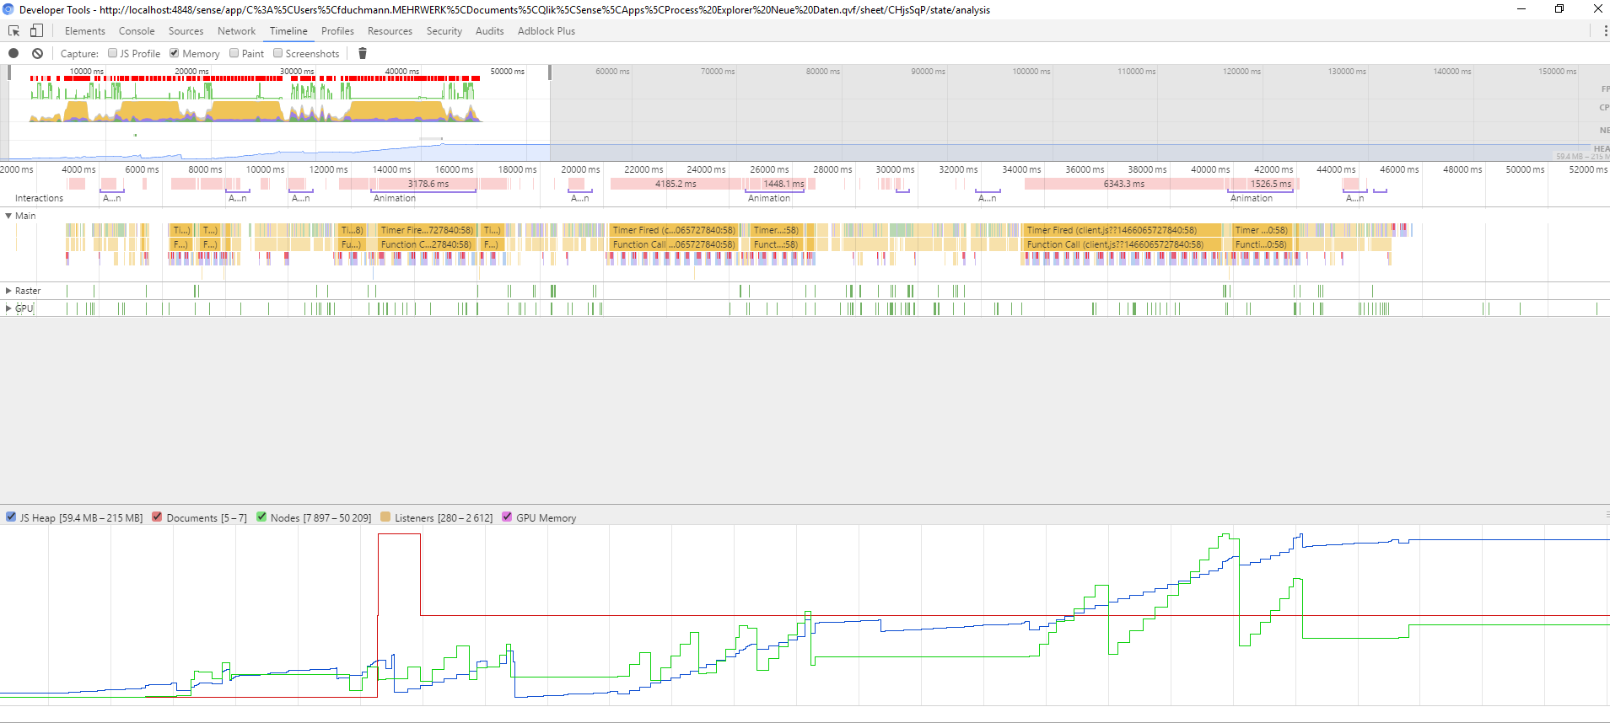This screenshot has width=1610, height=723.
Task: Clear the timeline recording
Action: click(x=37, y=53)
